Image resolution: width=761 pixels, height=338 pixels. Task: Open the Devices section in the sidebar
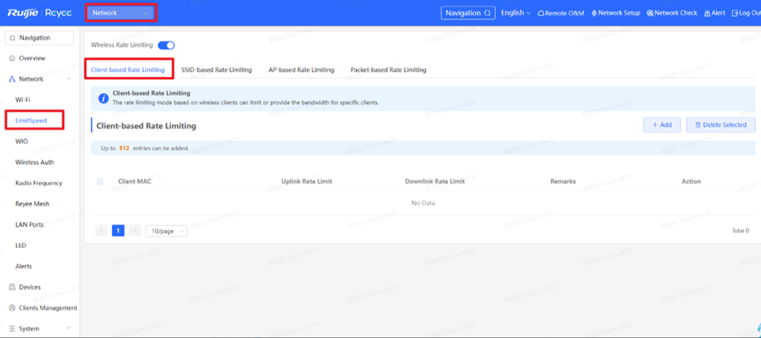tap(25, 287)
